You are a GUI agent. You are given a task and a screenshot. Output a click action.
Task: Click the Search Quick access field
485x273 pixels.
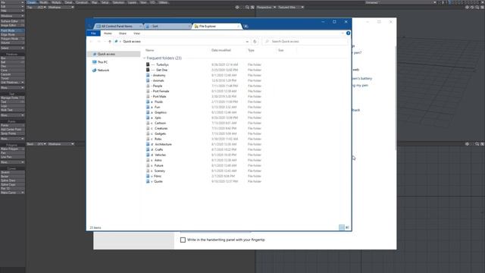pyautogui.click(x=305, y=42)
